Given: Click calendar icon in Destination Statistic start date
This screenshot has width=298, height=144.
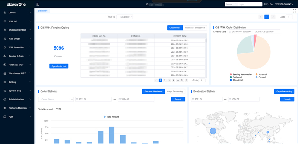Looking at the screenshot, I should [193, 99].
